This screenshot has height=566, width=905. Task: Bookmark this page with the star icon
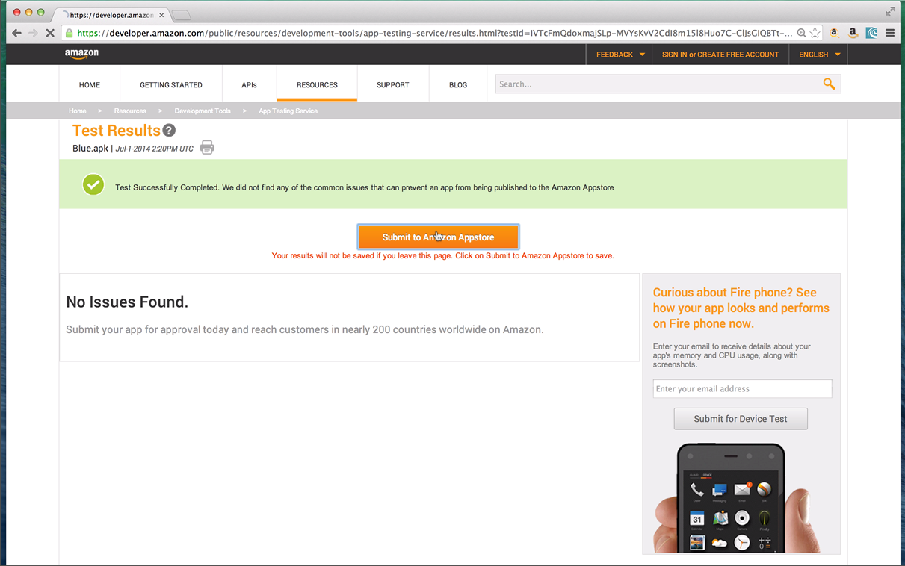(x=815, y=33)
